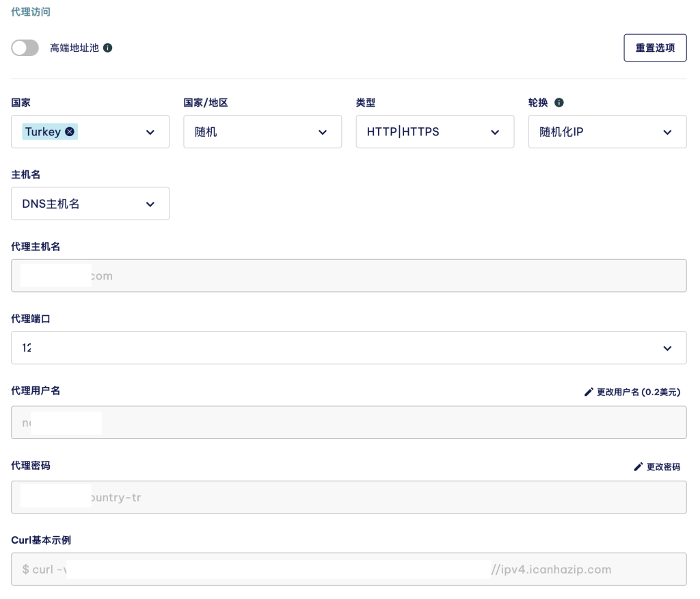
Task: Click the 代理用户名 field
Action: (349, 423)
